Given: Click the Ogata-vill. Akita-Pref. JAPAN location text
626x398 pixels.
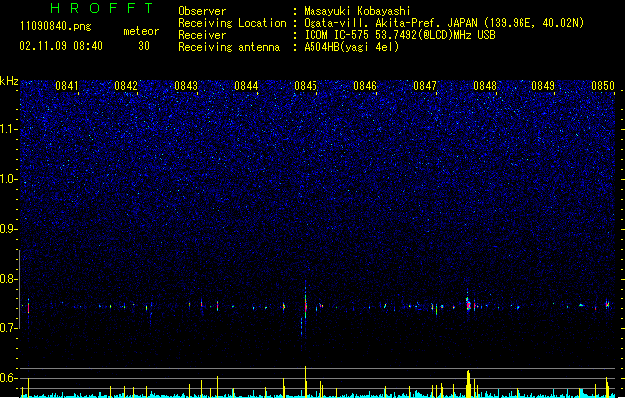Looking at the screenshot, I should (444, 23).
